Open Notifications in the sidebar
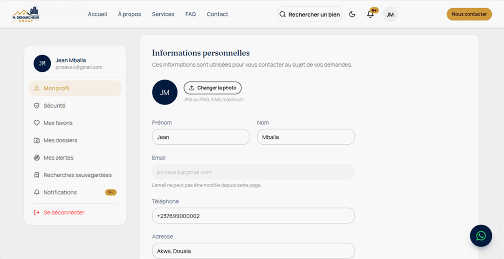Image resolution: width=504 pixels, height=259 pixels. click(x=75, y=192)
